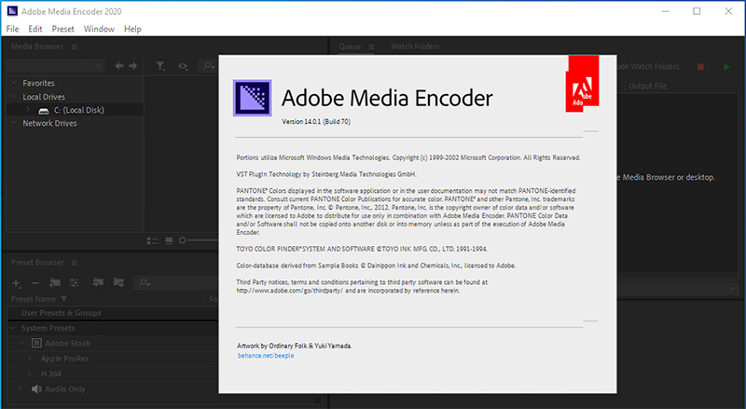Viewport: 746px width, 409px height.
Task: Select the Preset Browser panel tab
Action: [x=37, y=263]
